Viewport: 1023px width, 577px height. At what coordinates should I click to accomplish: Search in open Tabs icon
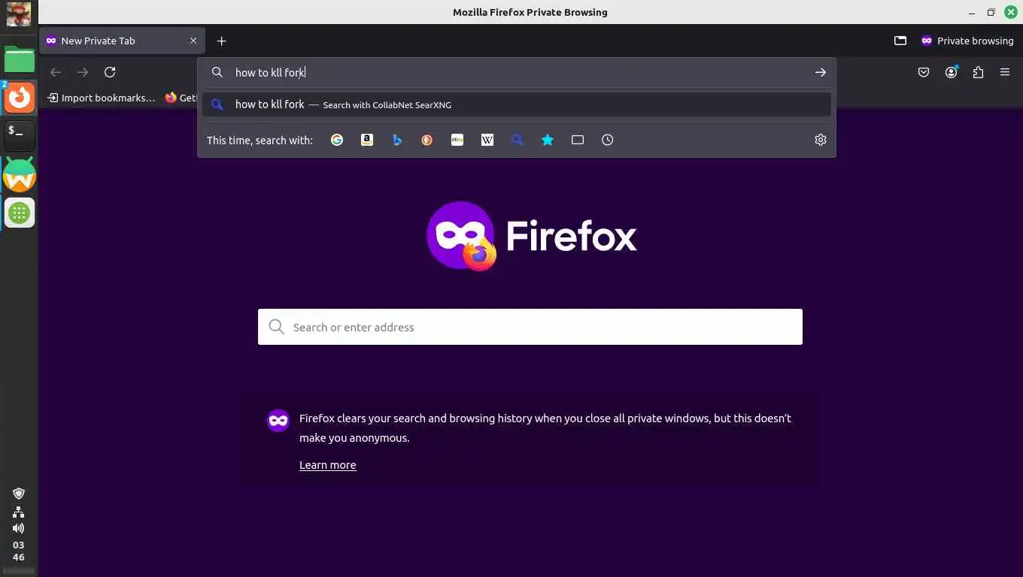click(578, 140)
